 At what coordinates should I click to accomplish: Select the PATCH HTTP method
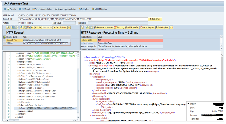coord(43,15)
